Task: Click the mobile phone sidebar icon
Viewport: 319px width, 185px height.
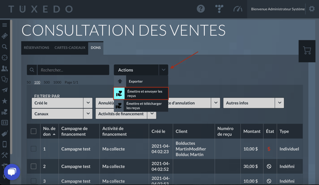Action: pyautogui.click(x=5, y=144)
